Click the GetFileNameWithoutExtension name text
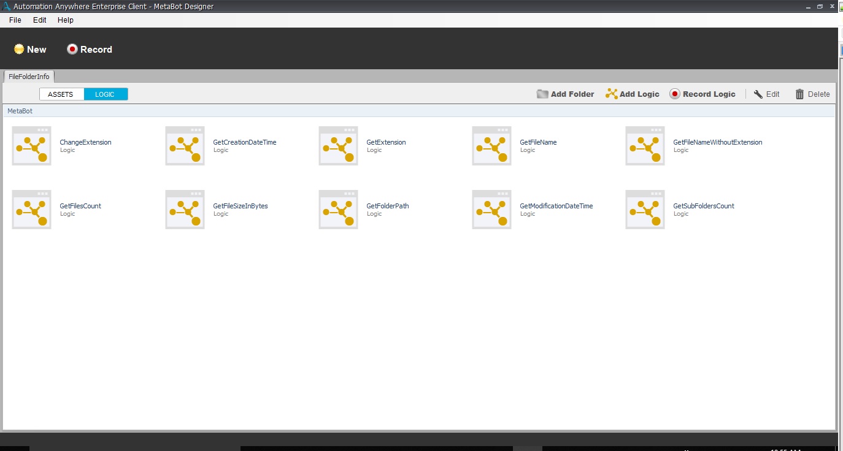Image resolution: width=843 pixels, height=451 pixels. 718,142
